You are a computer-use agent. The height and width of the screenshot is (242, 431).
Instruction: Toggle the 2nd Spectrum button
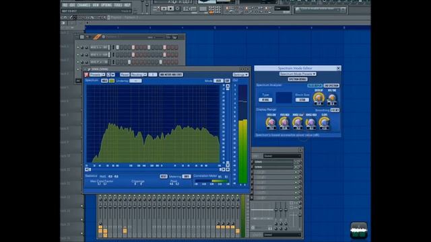331,85
